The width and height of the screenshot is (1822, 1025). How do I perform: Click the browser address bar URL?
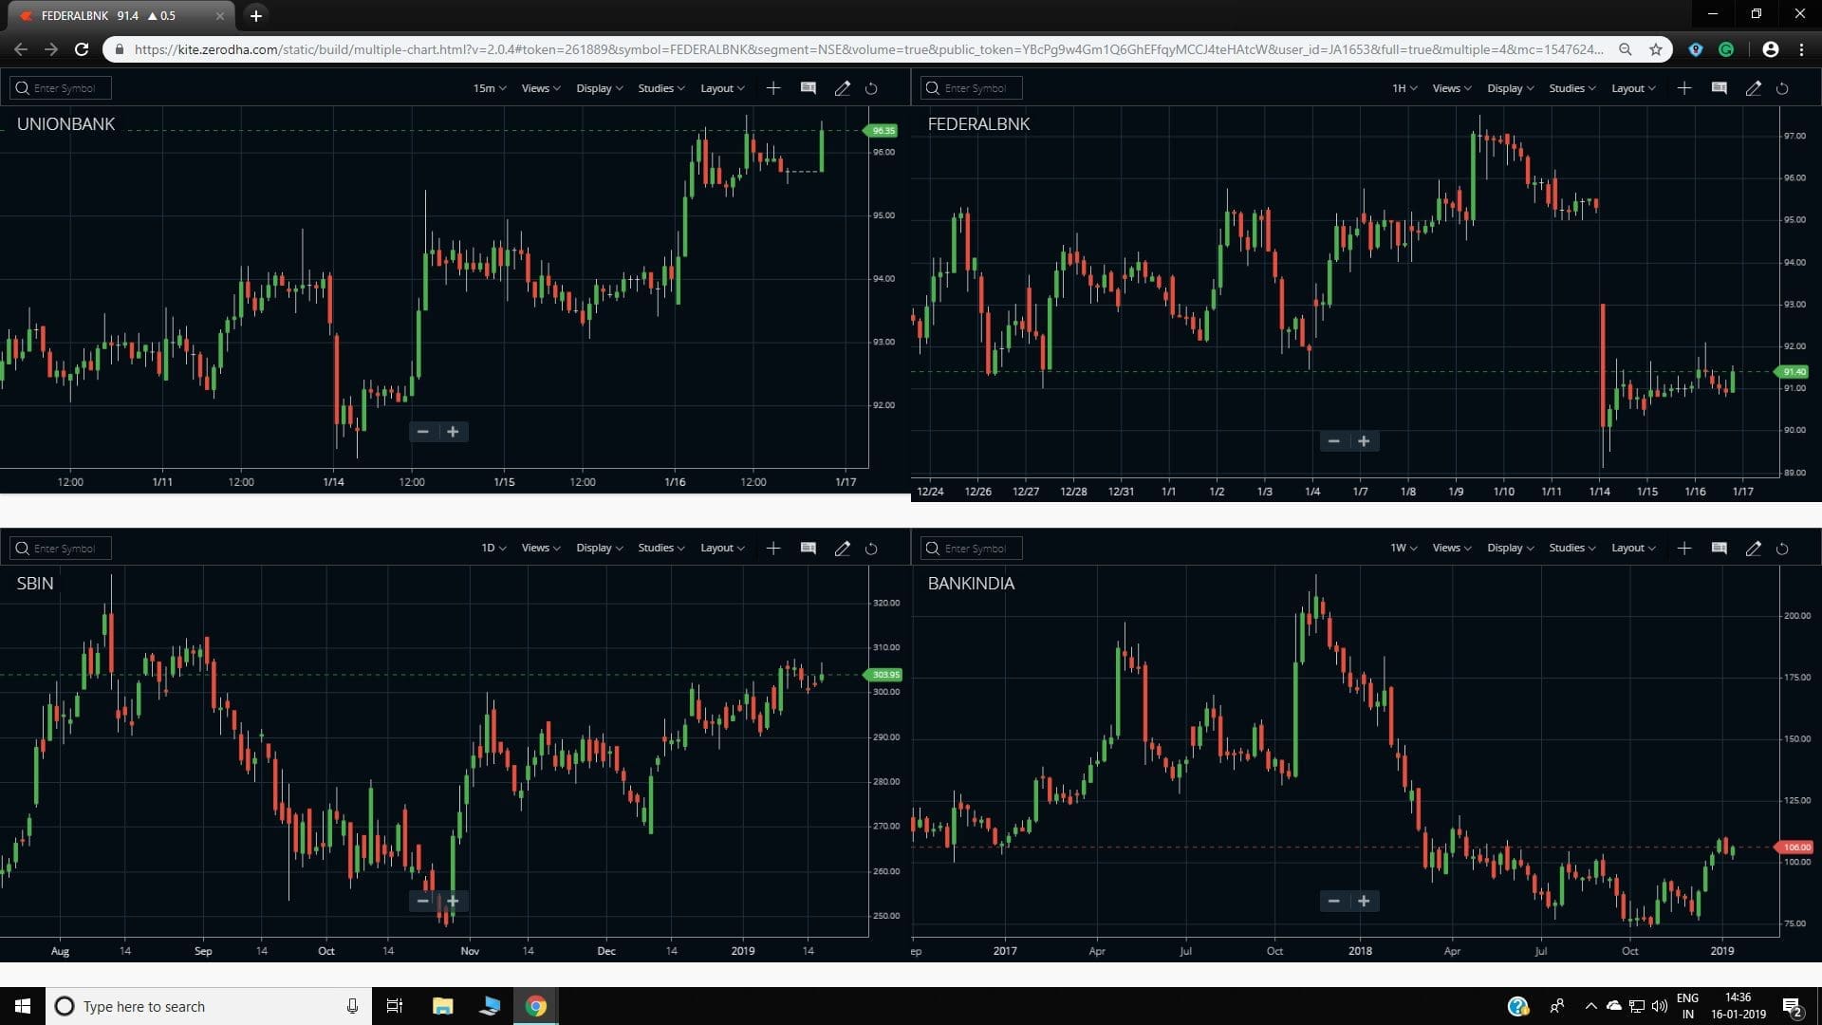click(868, 49)
